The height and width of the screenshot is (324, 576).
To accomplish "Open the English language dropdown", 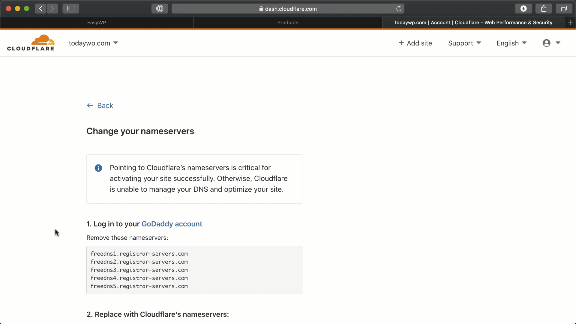I will click(x=511, y=43).
